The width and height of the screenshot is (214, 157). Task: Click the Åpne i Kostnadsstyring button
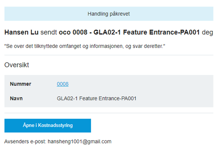47,125
